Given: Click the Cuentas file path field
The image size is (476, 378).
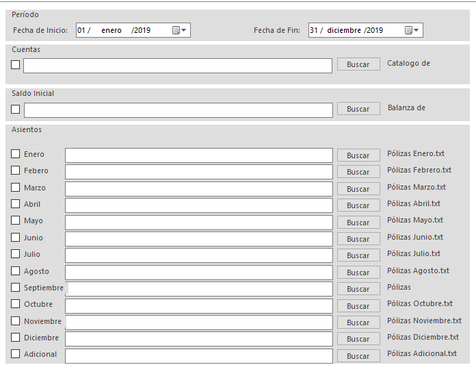Looking at the screenshot, I should 178,65.
